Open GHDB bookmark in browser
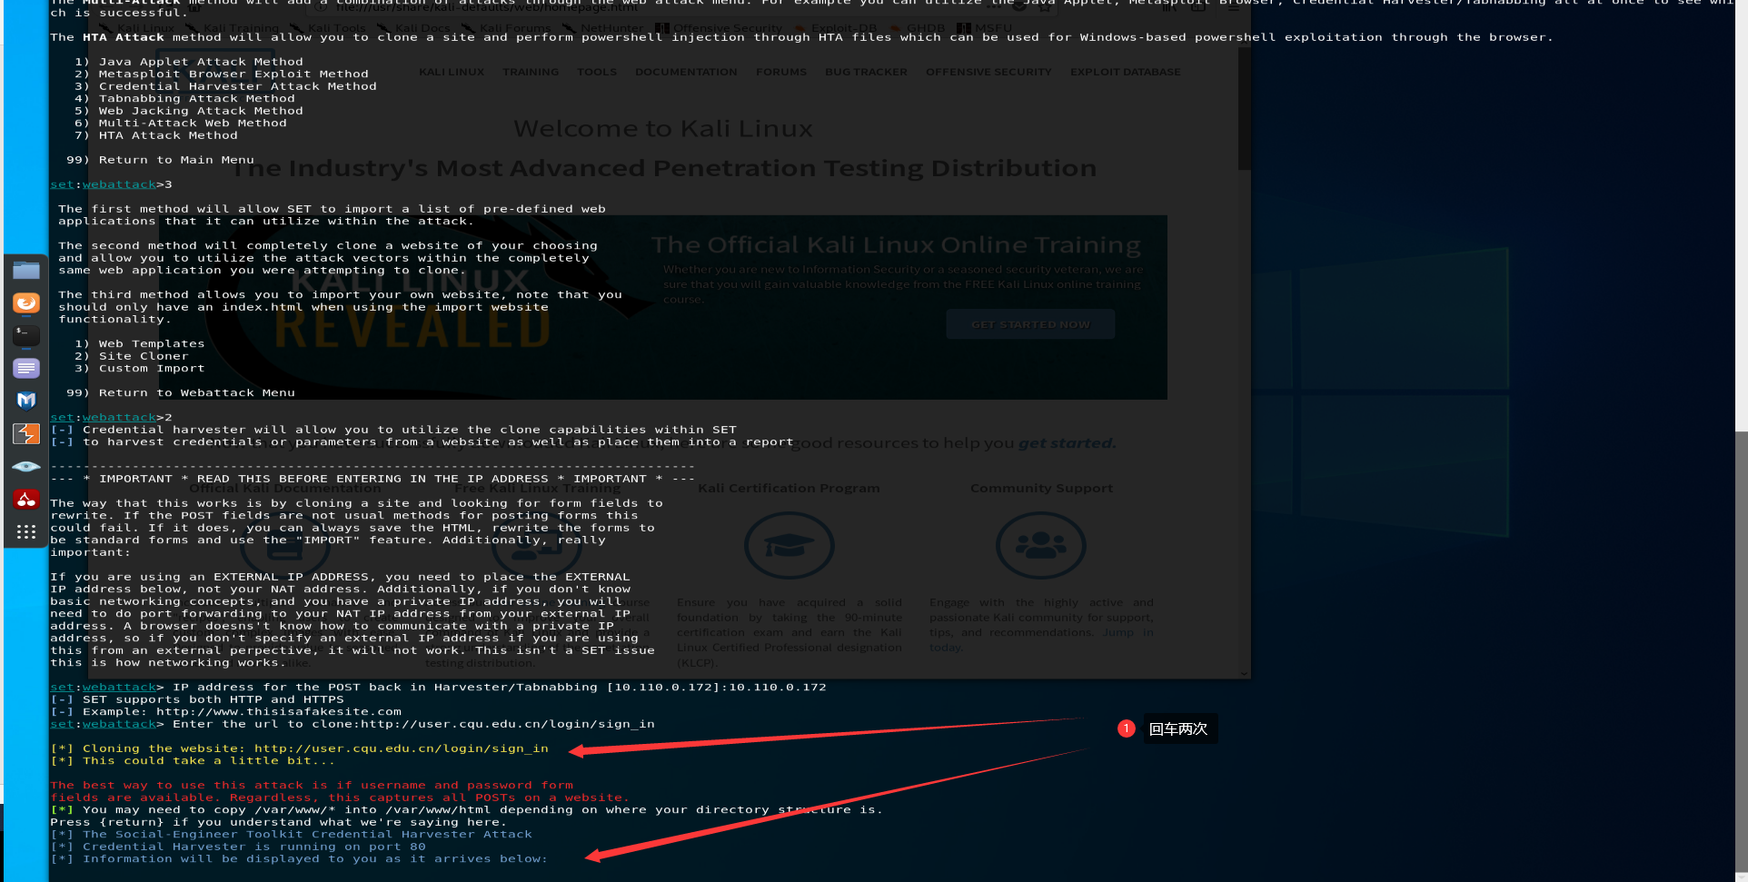Image resolution: width=1748 pixels, height=882 pixels. point(919,28)
